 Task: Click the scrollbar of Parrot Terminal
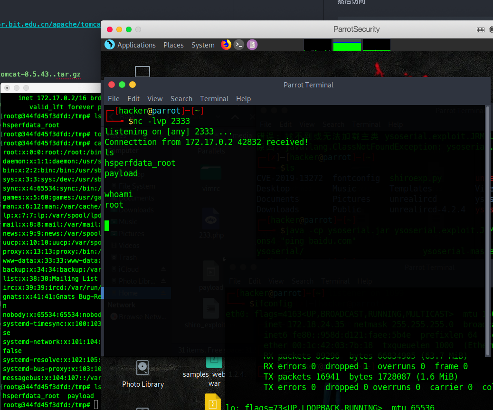coord(488,231)
